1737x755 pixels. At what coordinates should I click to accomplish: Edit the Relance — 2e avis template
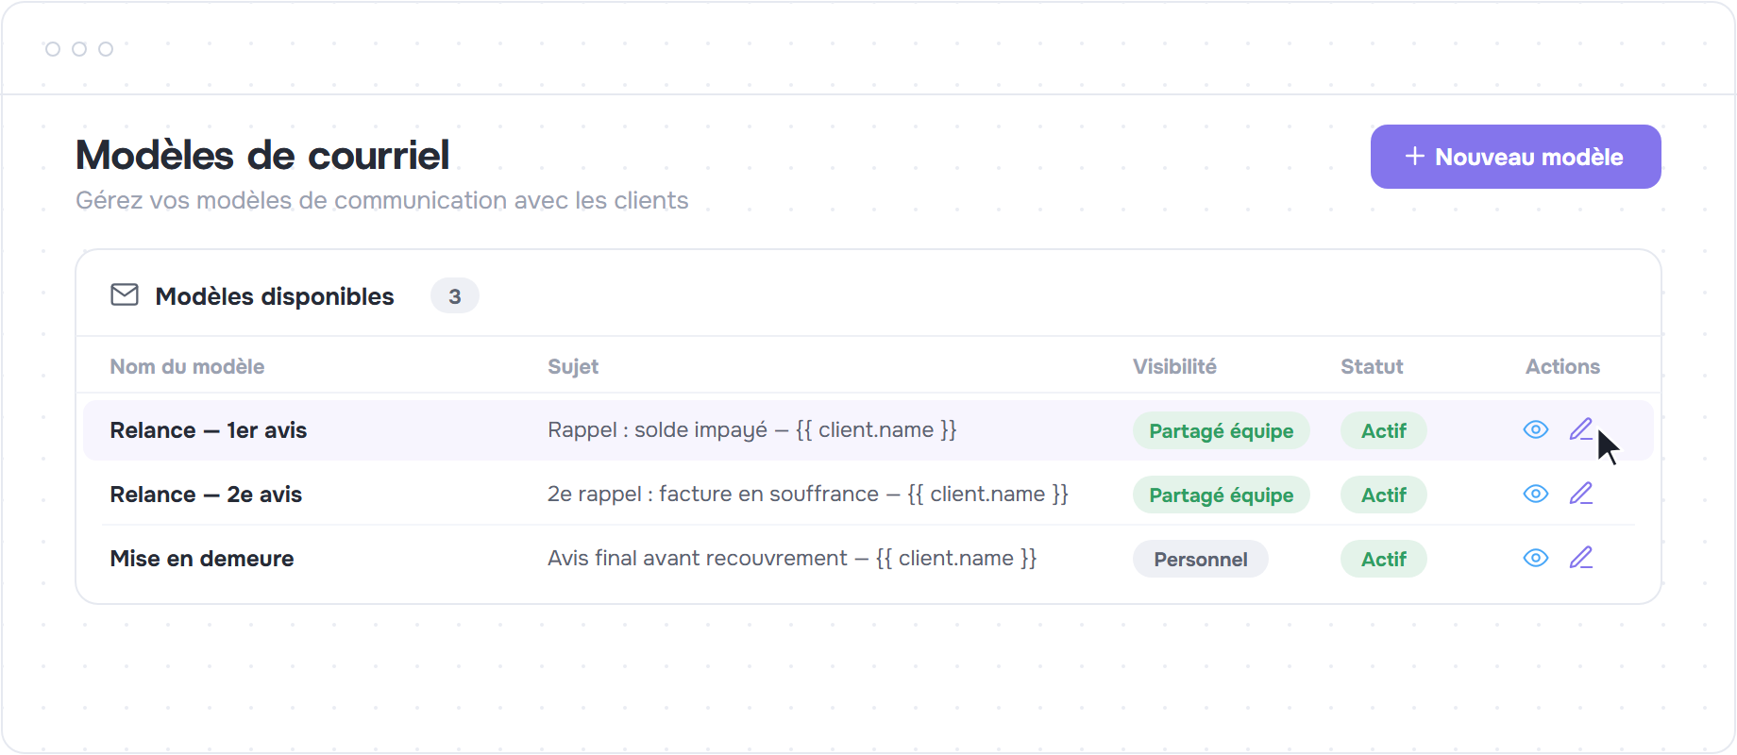[1581, 494]
